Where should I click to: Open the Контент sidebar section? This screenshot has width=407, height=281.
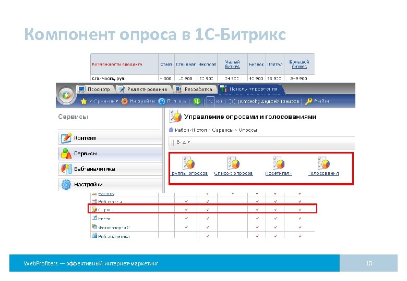[110, 138]
